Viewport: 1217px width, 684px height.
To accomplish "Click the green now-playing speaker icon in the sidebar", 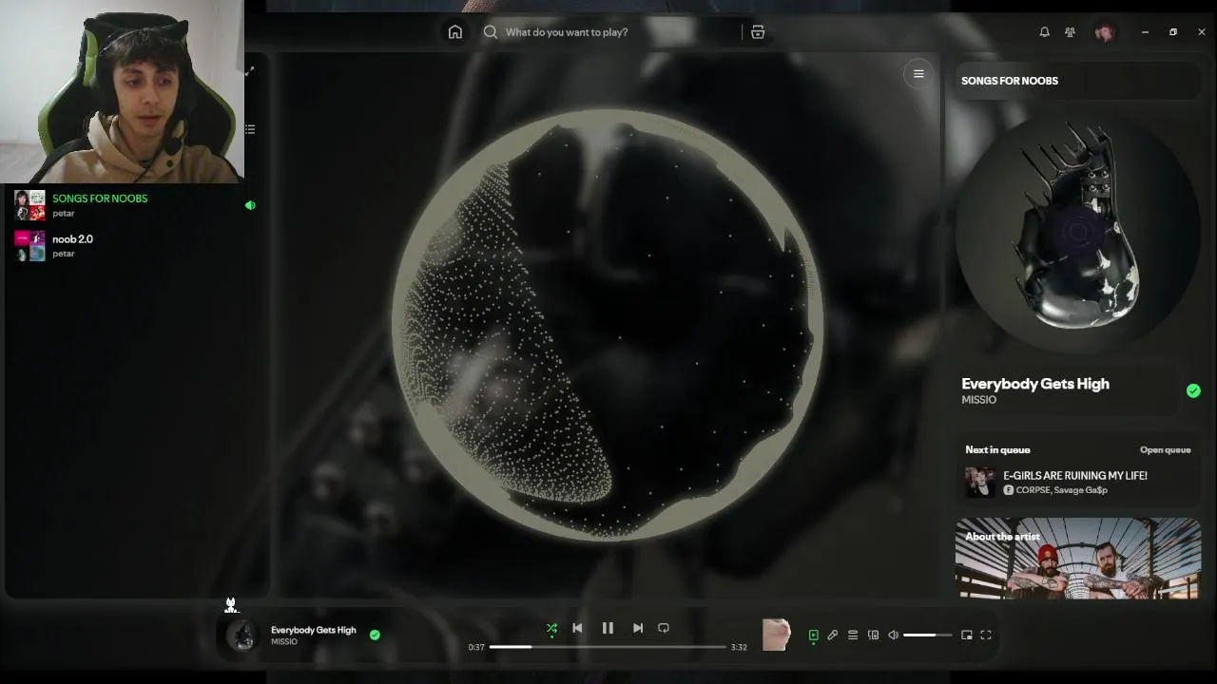I will pos(250,205).
